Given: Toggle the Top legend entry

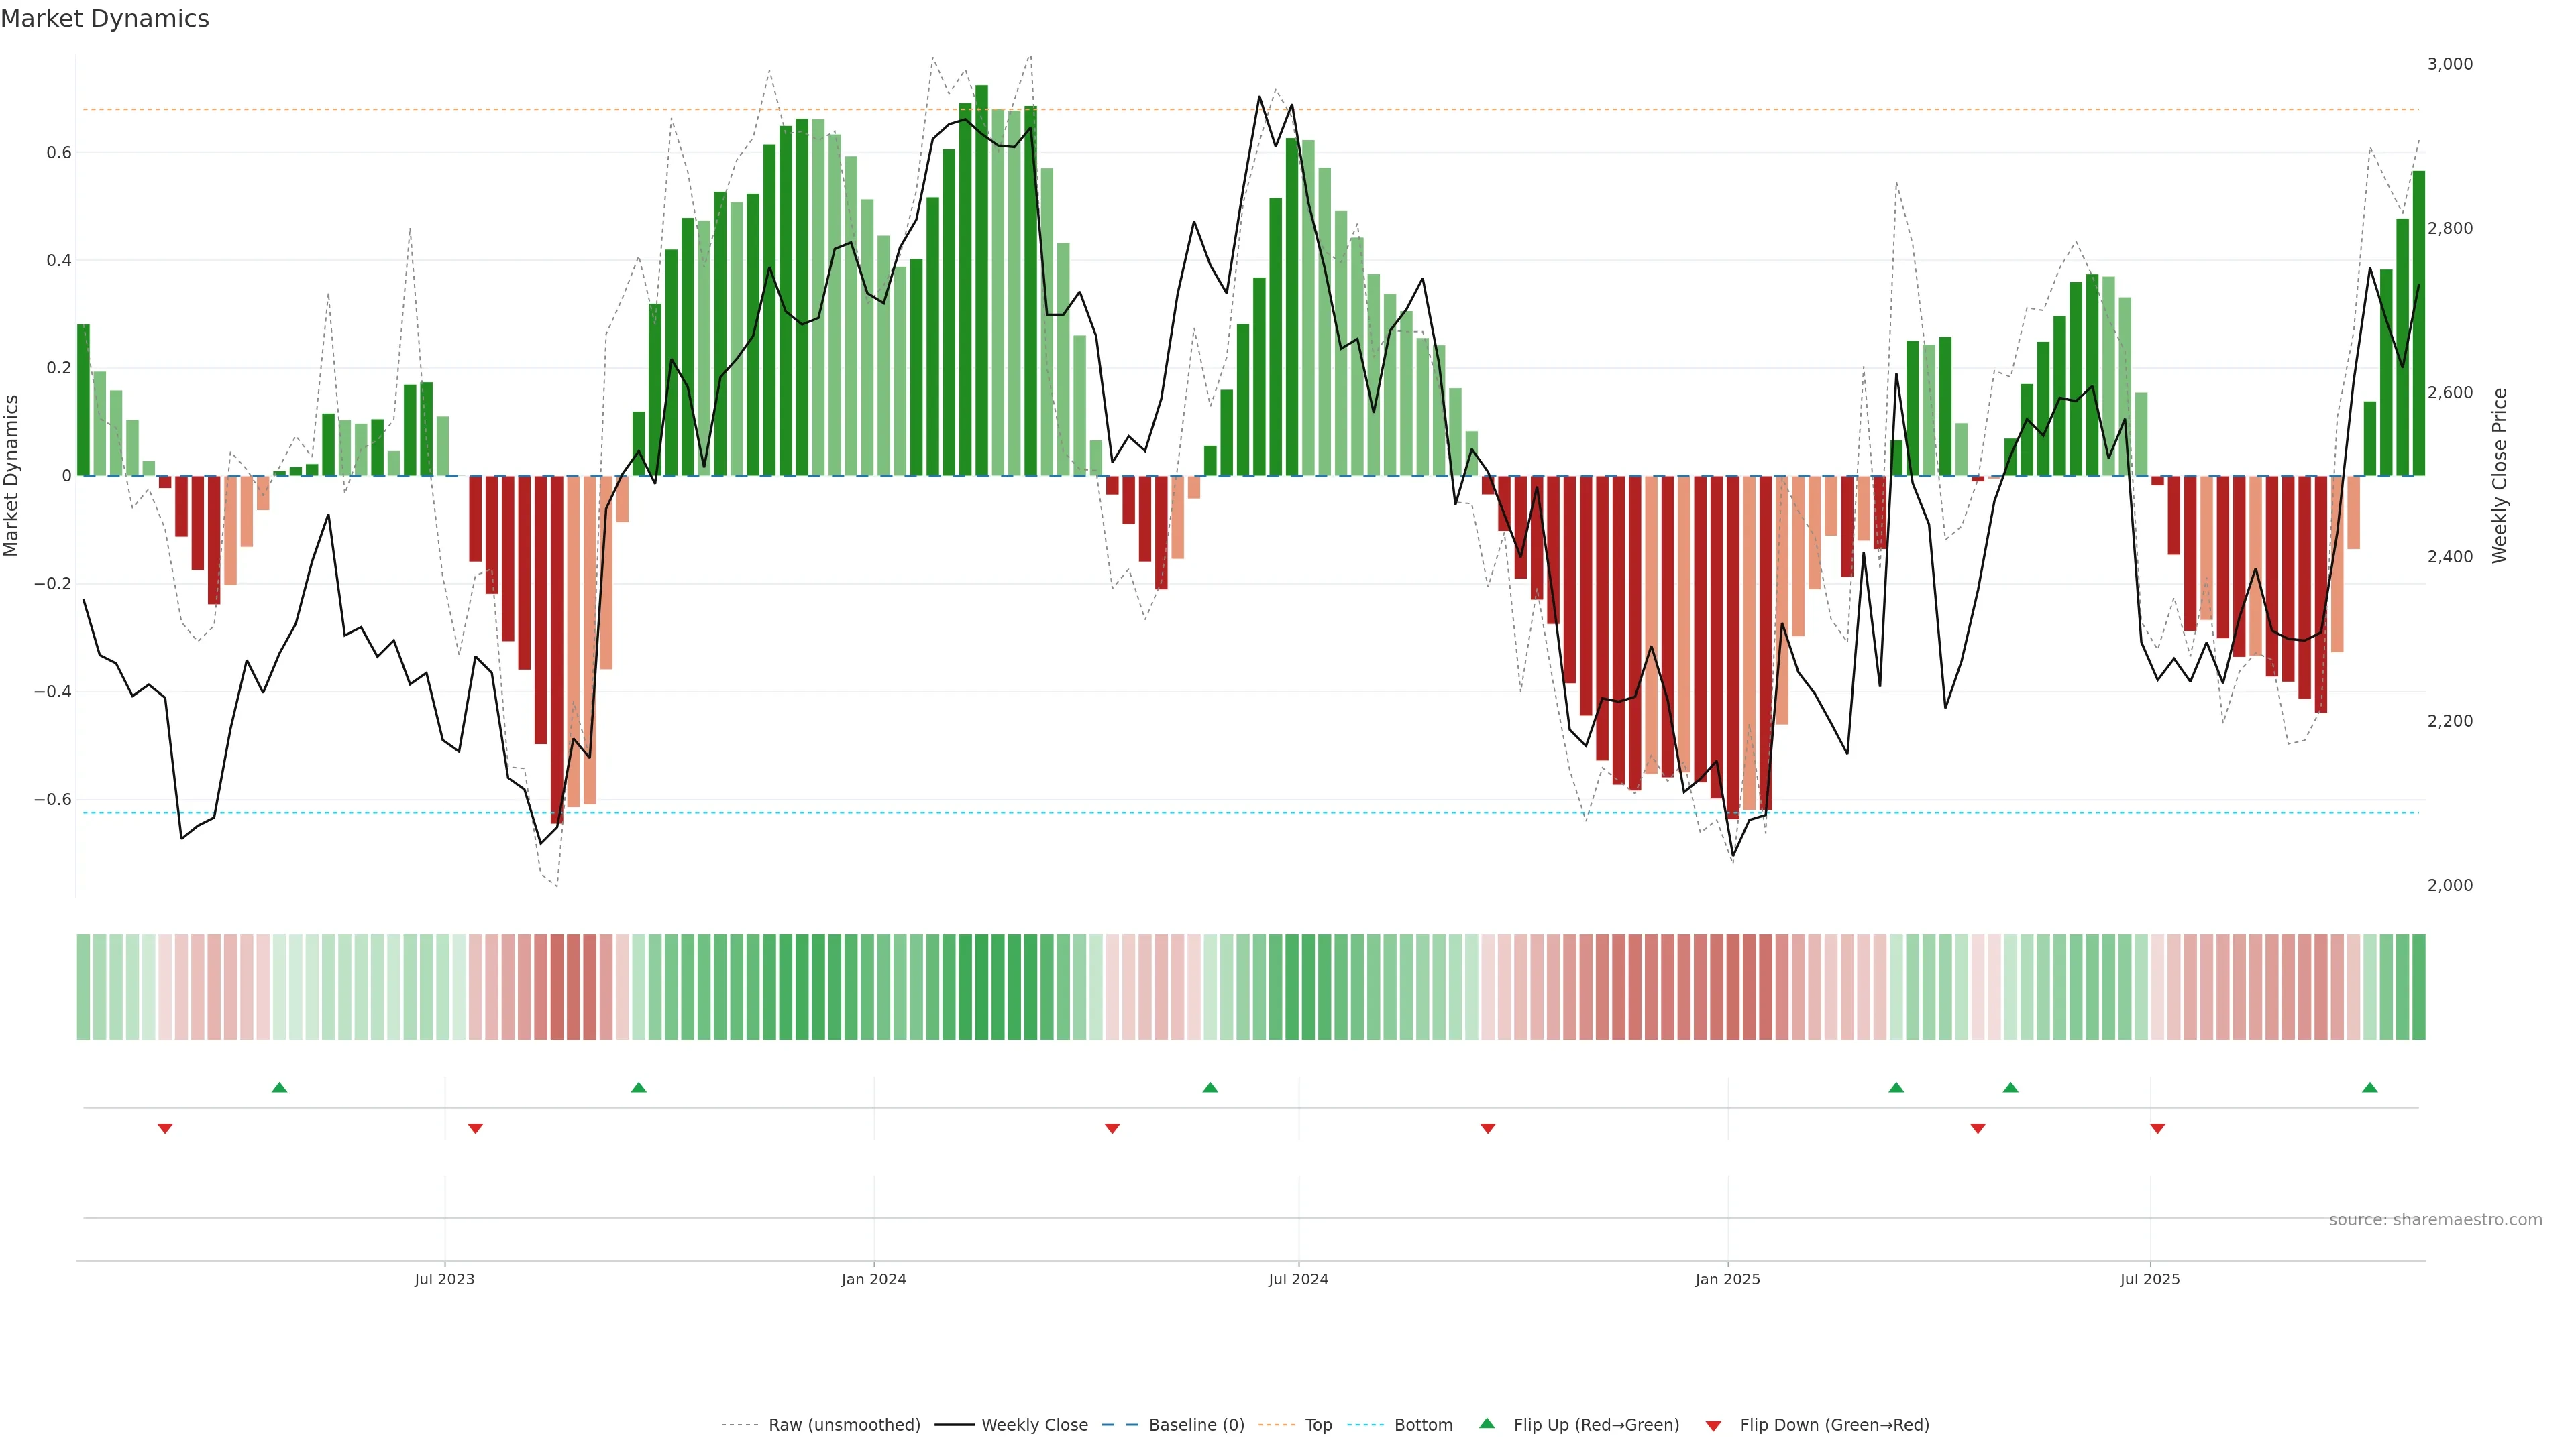Looking at the screenshot, I should (1318, 1424).
